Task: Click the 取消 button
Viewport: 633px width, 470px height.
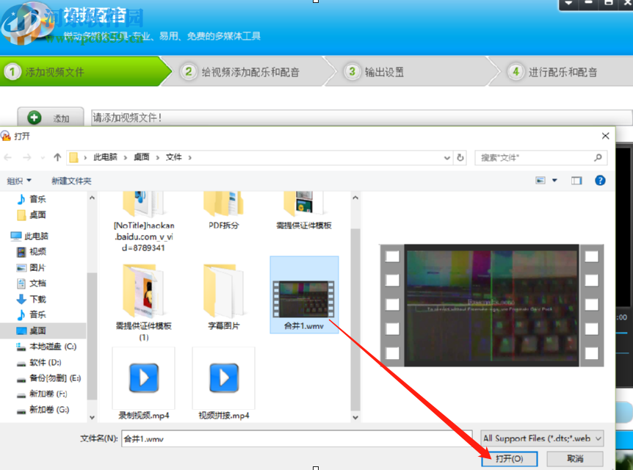Action: [575, 459]
